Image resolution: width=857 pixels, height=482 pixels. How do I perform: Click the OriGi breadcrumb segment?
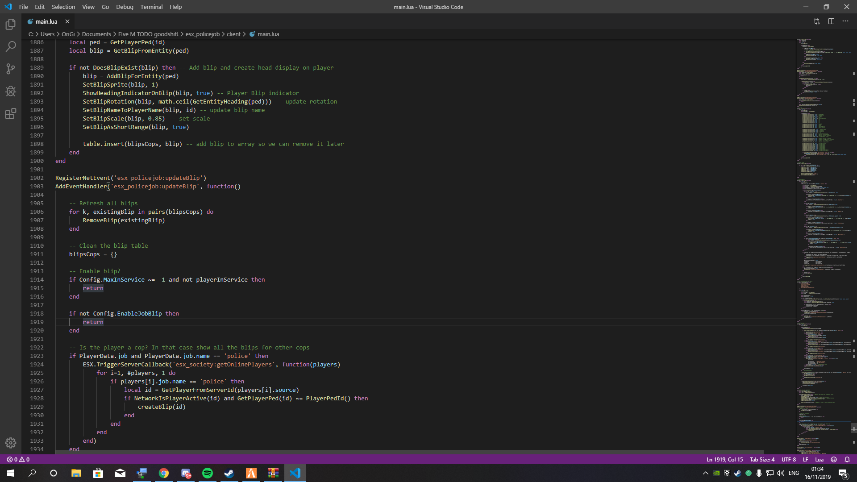(x=68, y=34)
